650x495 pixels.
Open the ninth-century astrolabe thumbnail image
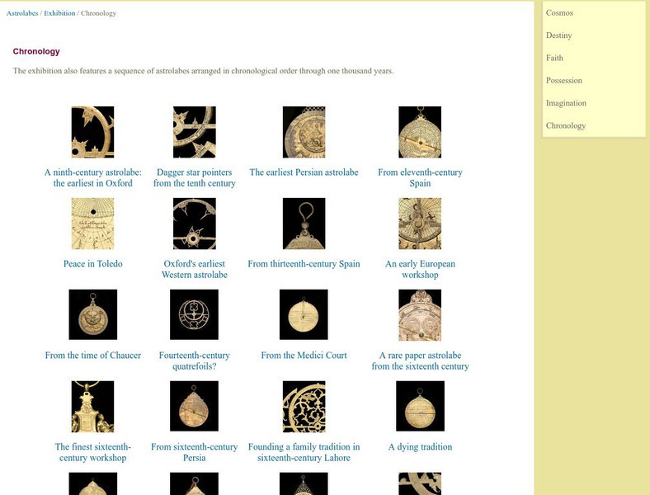tap(92, 132)
